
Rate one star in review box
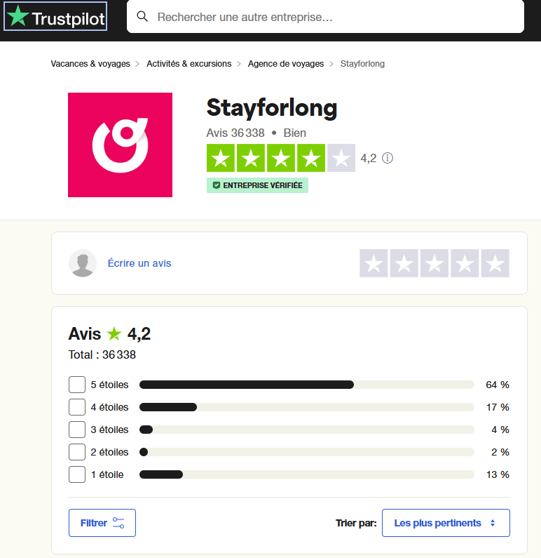point(374,263)
